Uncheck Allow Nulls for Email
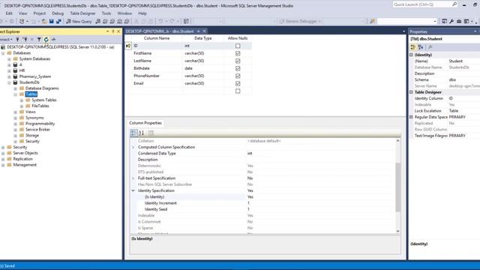The height and width of the screenshot is (270, 480). 238,83
